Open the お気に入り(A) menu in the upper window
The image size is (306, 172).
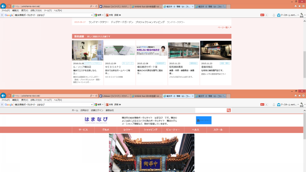coord(35,10)
